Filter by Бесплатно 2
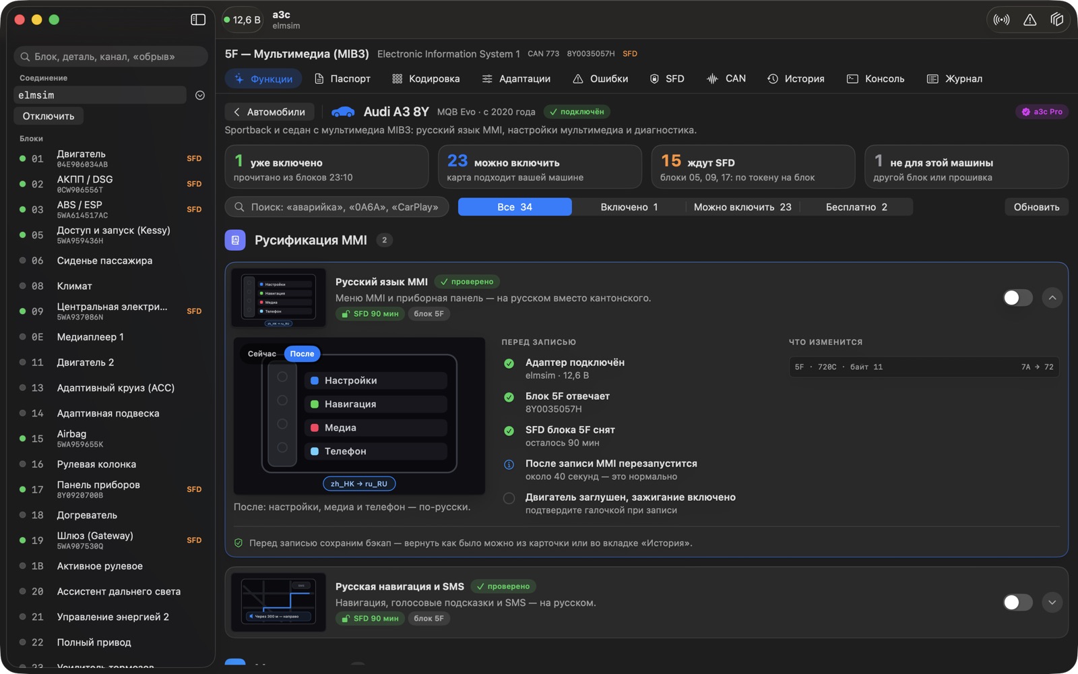The height and width of the screenshot is (674, 1078). 856,207
